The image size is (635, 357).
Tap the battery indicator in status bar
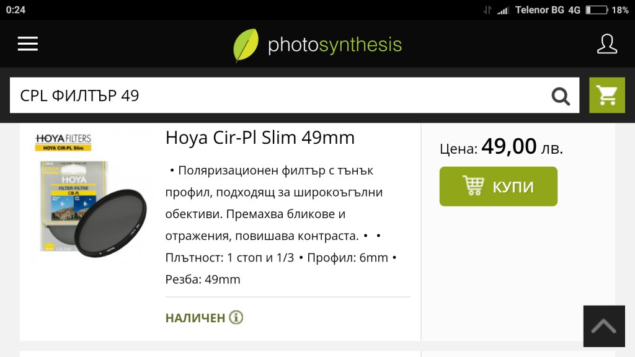[x=597, y=10]
